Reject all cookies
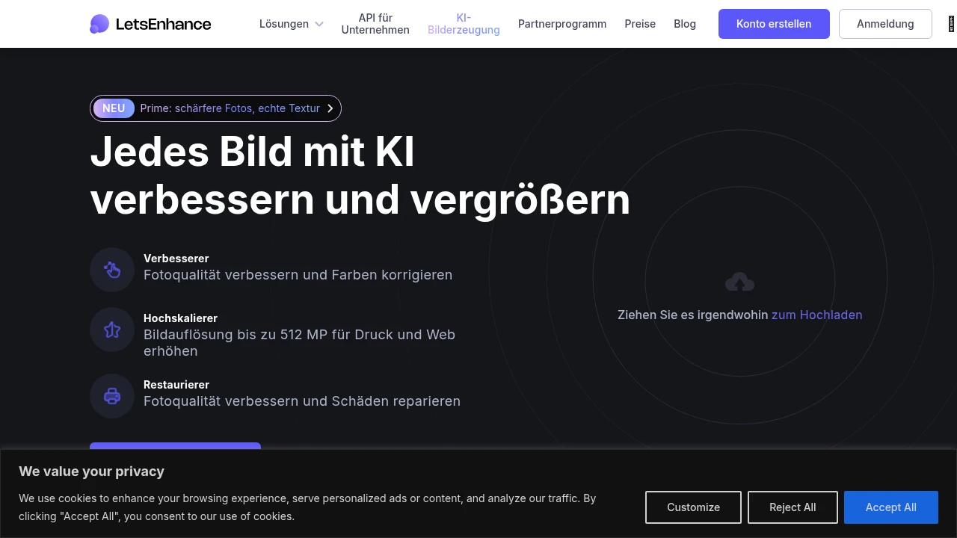 (793, 507)
